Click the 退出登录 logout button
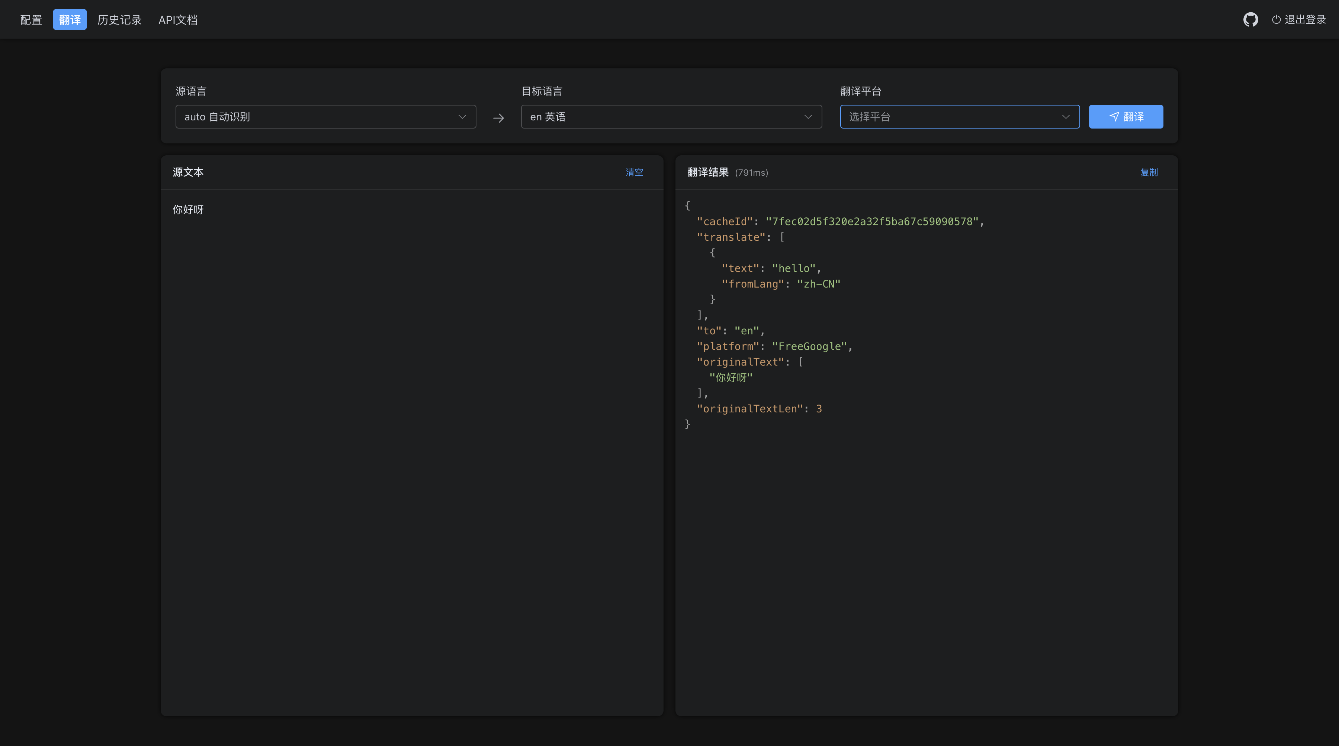Image resolution: width=1339 pixels, height=746 pixels. [x=1298, y=20]
